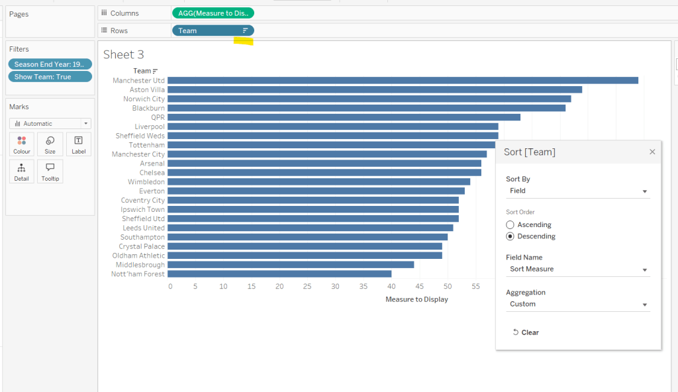The height and width of the screenshot is (392, 678).
Task: Click the Clear sort button
Action: [526, 332]
